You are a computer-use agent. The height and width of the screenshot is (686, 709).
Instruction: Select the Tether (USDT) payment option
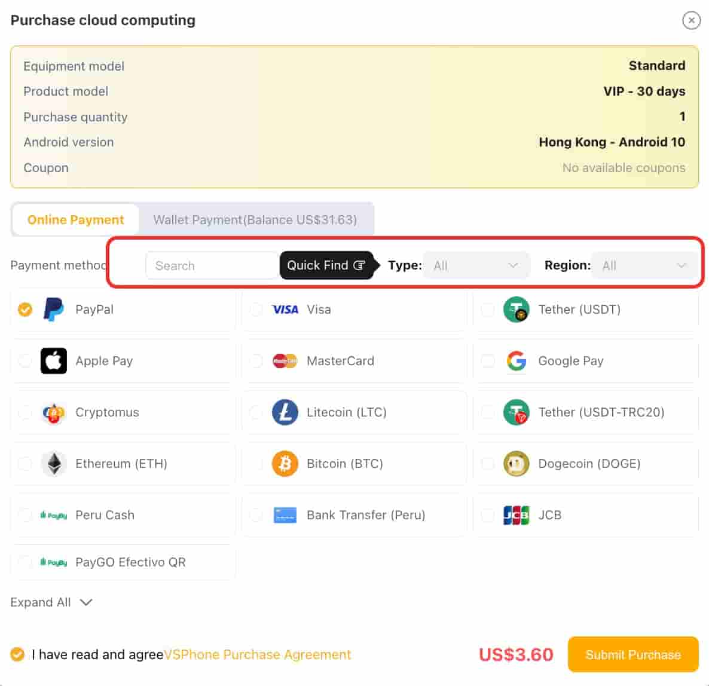pos(579,310)
